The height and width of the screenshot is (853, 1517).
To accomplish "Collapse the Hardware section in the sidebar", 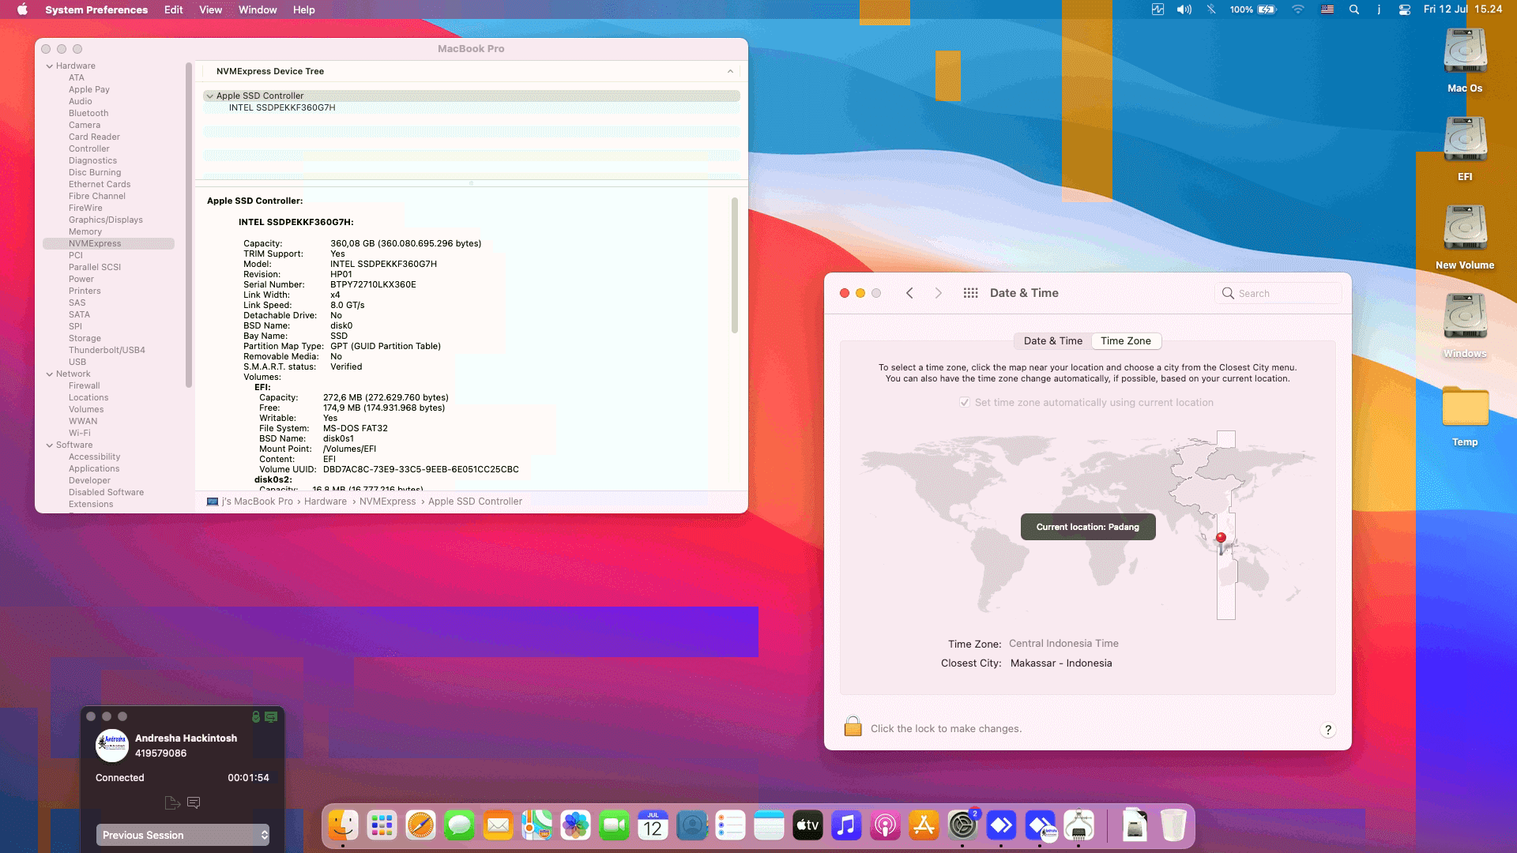I will tap(50, 66).
